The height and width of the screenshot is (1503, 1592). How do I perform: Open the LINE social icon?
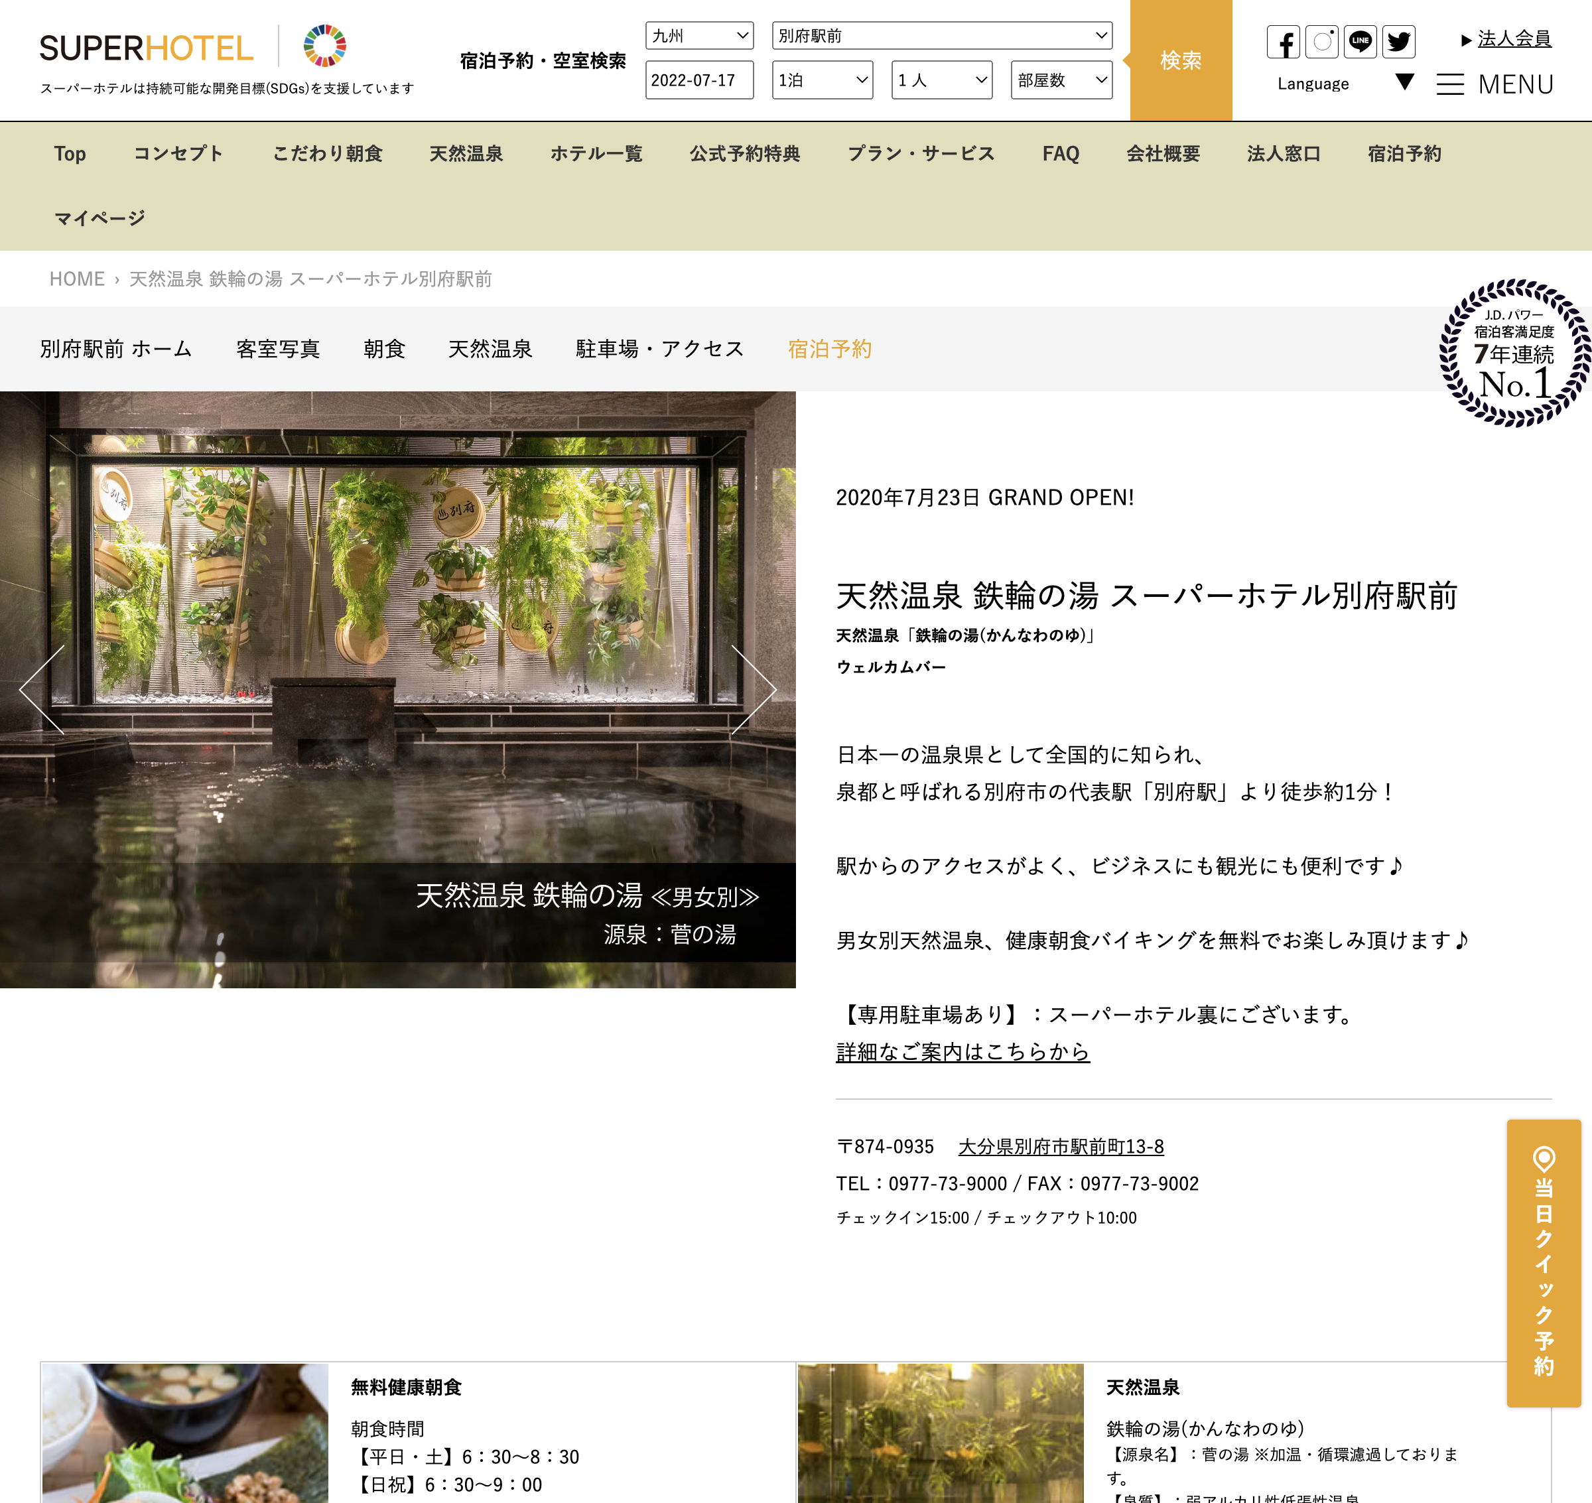[1360, 42]
